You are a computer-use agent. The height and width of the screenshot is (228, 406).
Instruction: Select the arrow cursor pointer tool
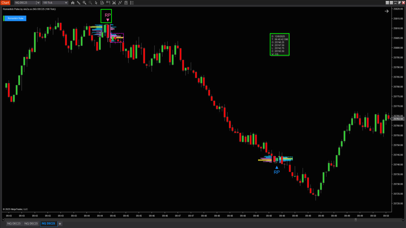(x=96, y=3)
